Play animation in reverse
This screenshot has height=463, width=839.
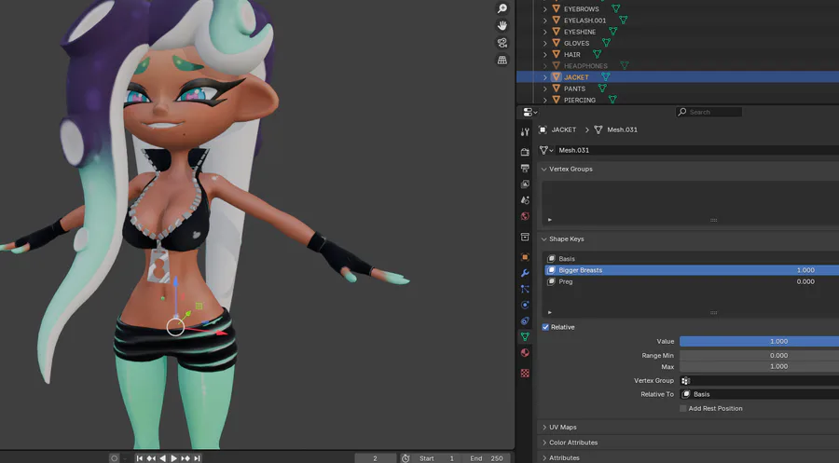162,458
